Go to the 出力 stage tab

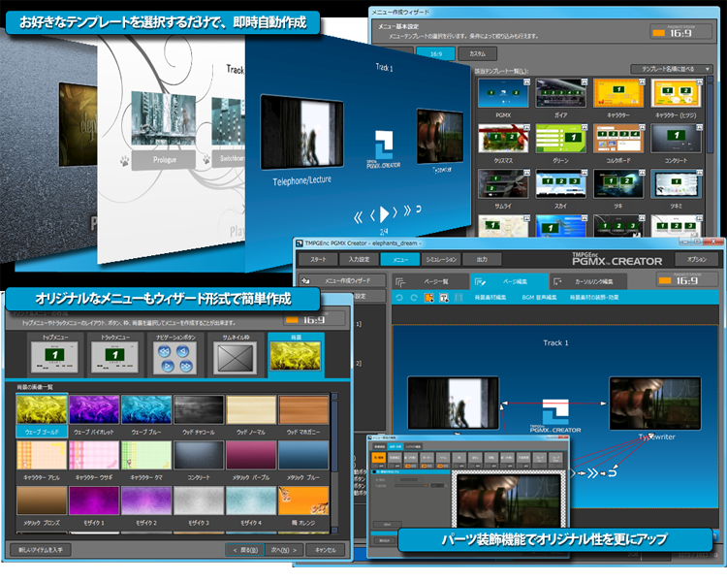click(482, 259)
